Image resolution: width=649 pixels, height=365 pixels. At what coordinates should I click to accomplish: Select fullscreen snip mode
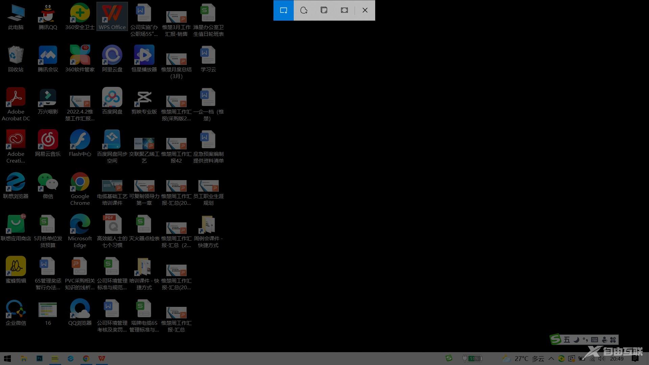pyautogui.click(x=344, y=10)
